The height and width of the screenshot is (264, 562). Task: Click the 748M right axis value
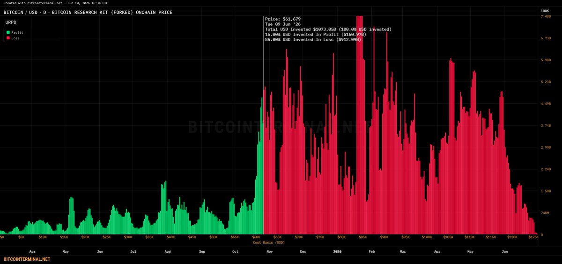(x=545, y=213)
